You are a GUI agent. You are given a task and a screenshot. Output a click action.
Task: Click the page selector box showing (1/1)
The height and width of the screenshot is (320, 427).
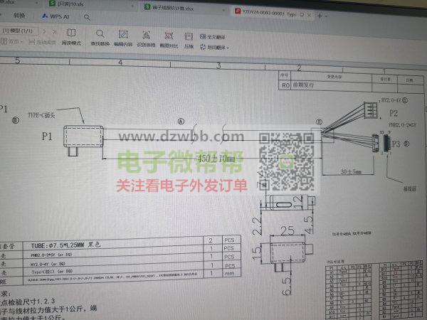tap(20, 31)
